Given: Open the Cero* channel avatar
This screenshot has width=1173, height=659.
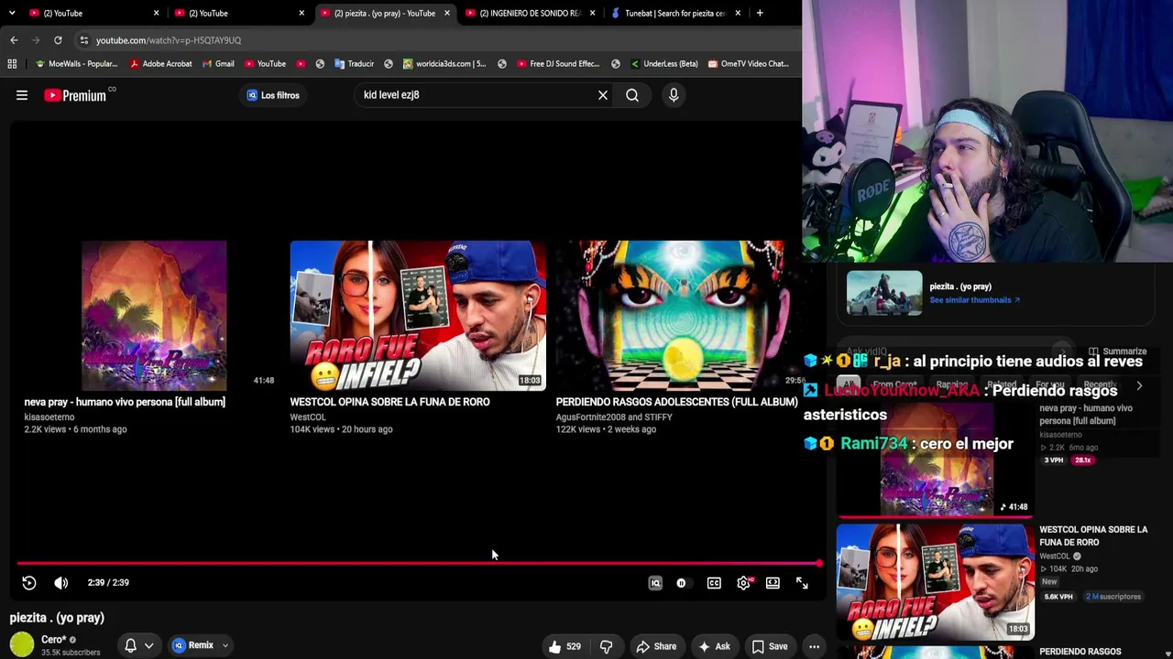Looking at the screenshot, I should (22, 645).
